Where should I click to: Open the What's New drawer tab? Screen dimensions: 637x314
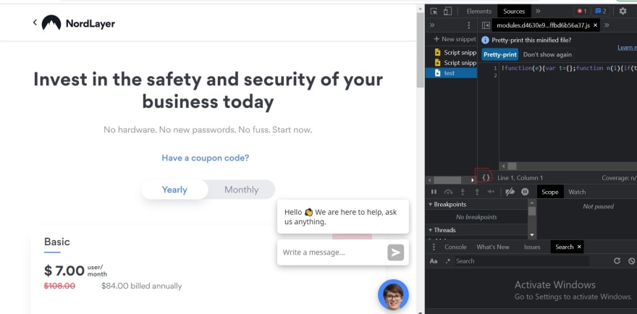[x=493, y=247]
